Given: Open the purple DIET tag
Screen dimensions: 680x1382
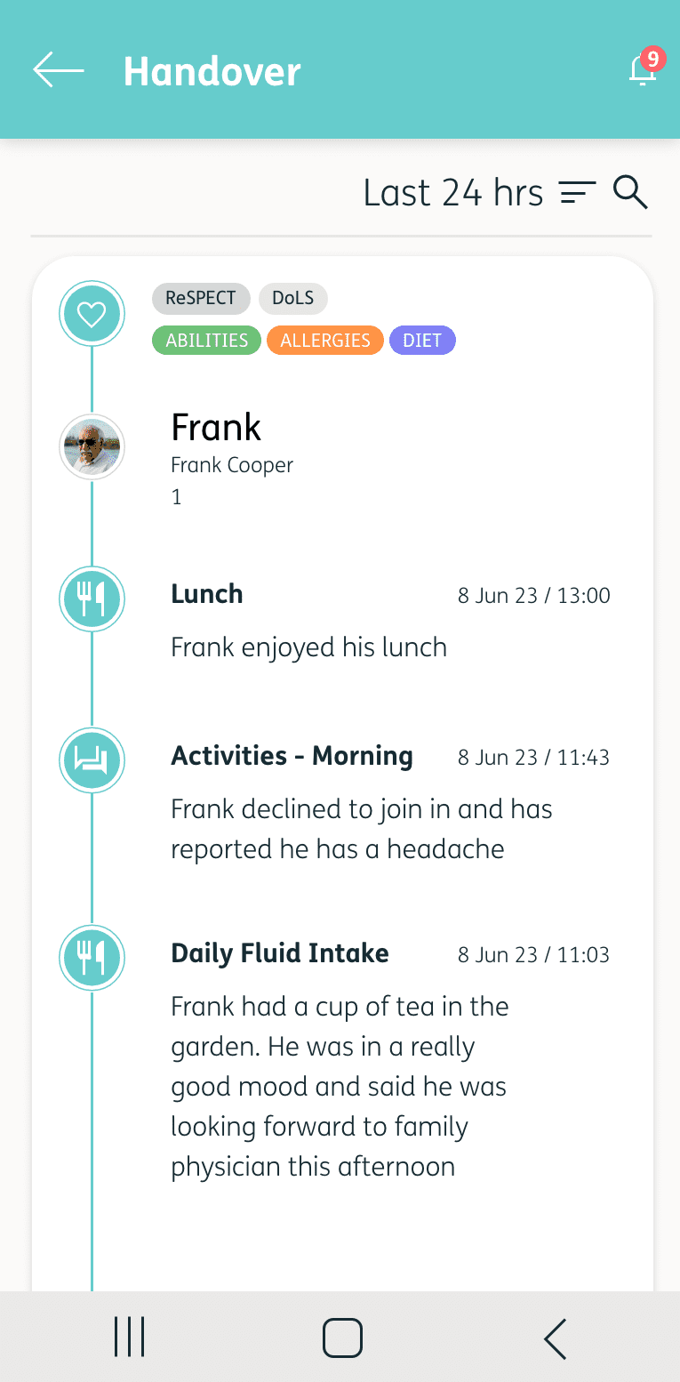Looking at the screenshot, I should tap(422, 341).
